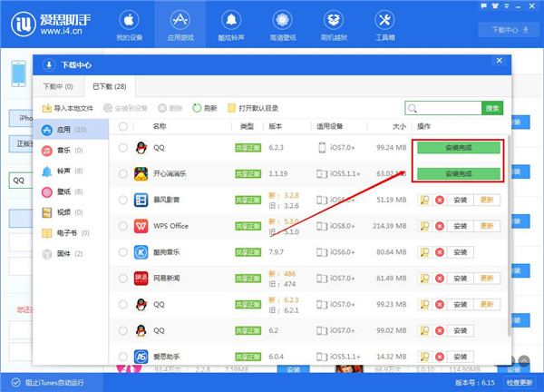Click 安装 for WPS Office
The height and width of the screenshot is (392, 544).
460,226
